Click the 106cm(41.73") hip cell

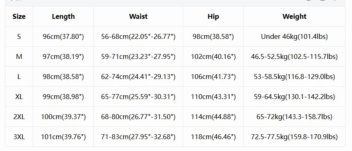213,77
